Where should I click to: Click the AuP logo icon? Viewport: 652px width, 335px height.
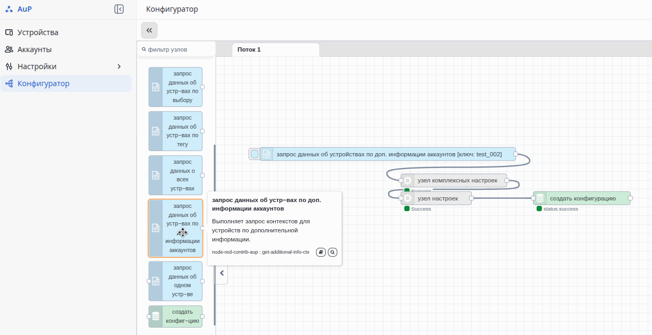(9, 9)
